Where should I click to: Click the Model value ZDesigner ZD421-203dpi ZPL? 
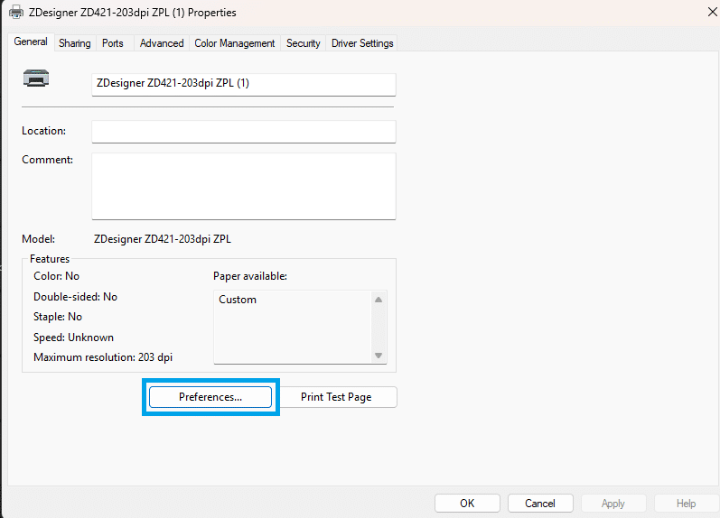point(163,239)
